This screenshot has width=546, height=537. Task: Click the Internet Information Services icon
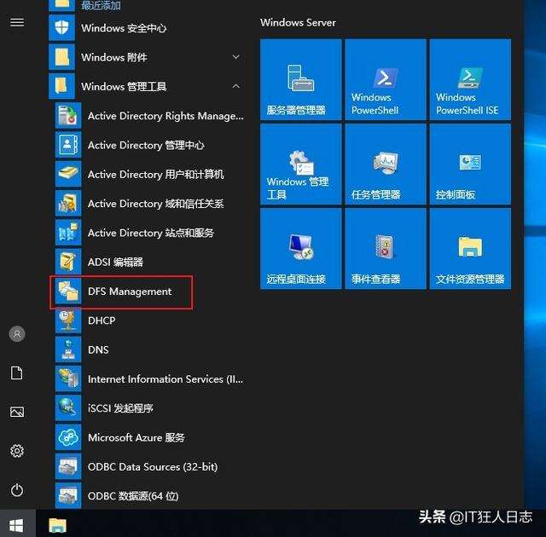click(68, 378)
